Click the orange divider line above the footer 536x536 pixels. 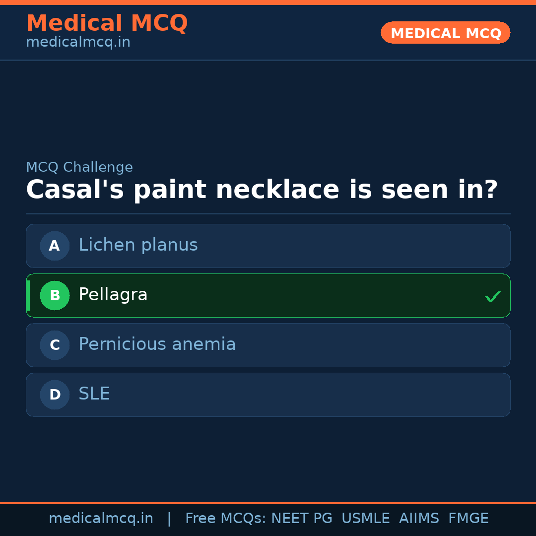tap(268, 503)
